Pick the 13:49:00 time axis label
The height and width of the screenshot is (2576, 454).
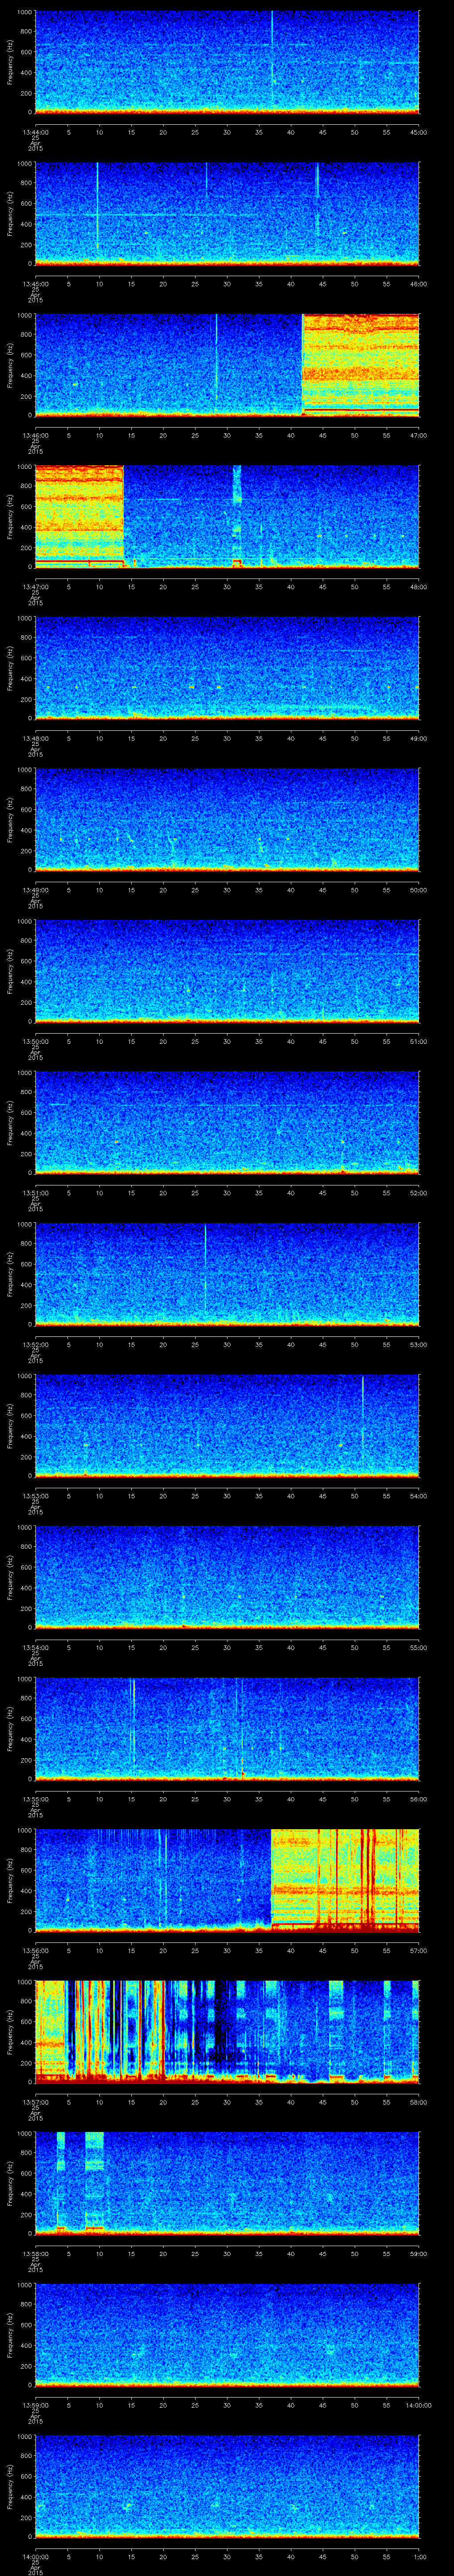(x=35, y=890)
